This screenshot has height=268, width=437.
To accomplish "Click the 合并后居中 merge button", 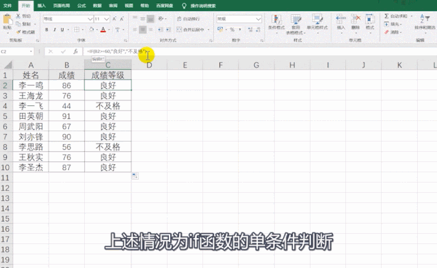I will [x=193, y=29].
